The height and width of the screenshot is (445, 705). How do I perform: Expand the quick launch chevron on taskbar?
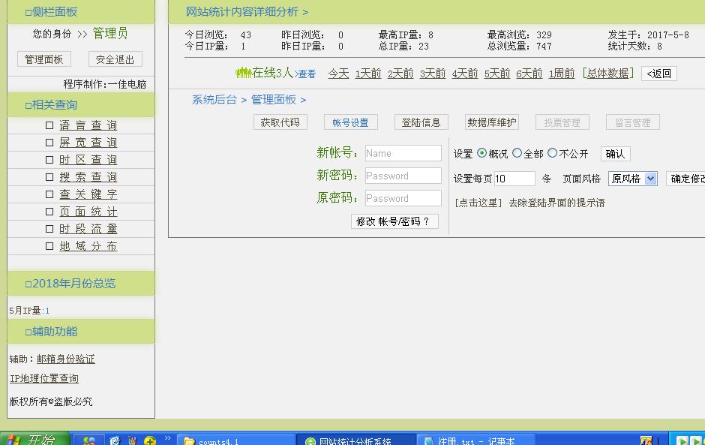pyautogui.click(x=168, y=437)
